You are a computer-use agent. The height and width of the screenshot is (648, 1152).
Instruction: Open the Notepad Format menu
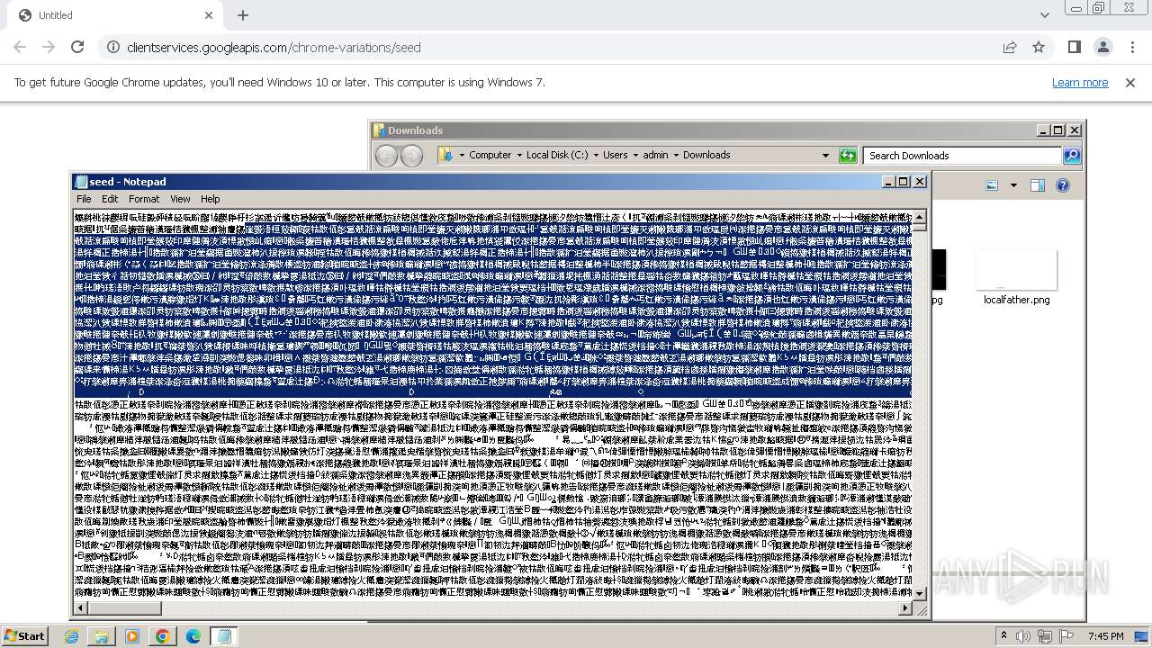coord(144,199)
